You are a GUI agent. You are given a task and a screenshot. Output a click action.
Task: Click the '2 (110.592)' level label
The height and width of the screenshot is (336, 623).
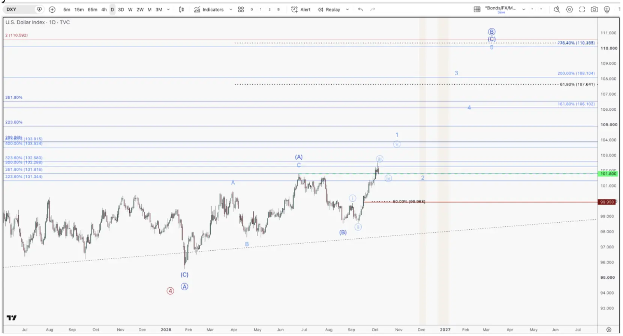point(16,35)
